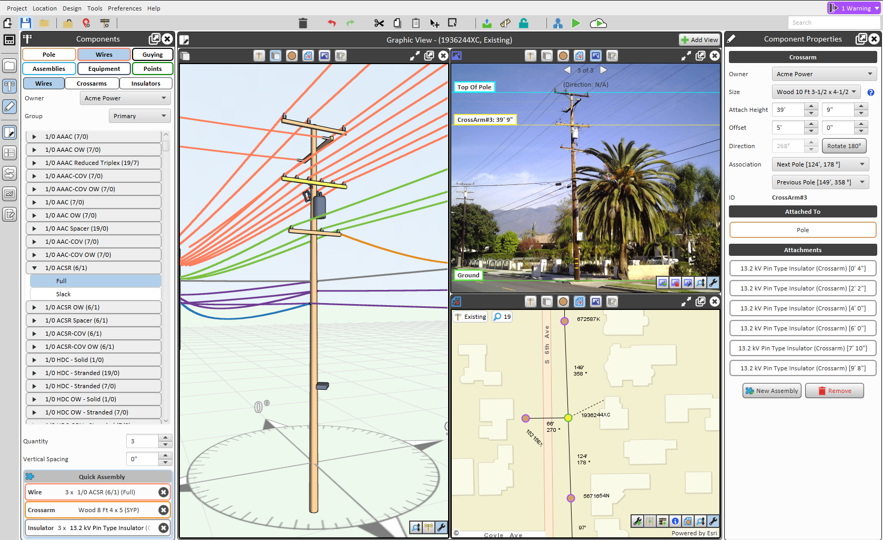Open the Group dropdown showing Primary
This screenshot has height=540, width=883.
[139, 116]
